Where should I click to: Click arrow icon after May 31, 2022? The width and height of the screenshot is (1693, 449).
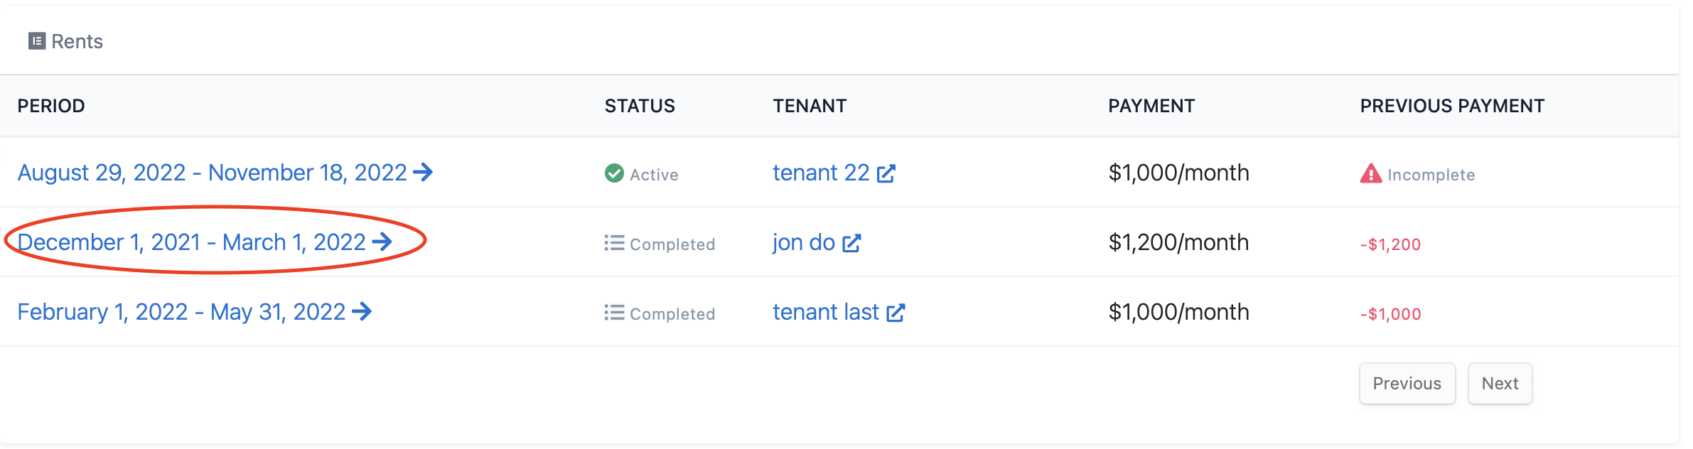point(362,311)
